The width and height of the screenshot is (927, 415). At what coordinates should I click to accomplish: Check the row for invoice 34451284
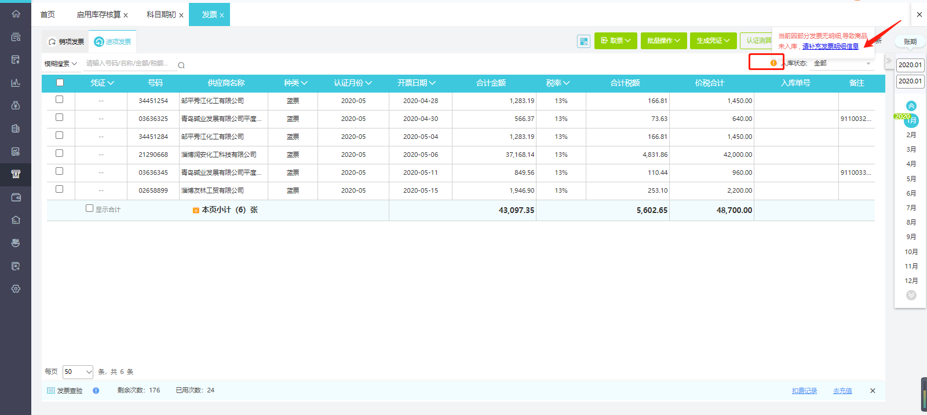click(59, 135)
